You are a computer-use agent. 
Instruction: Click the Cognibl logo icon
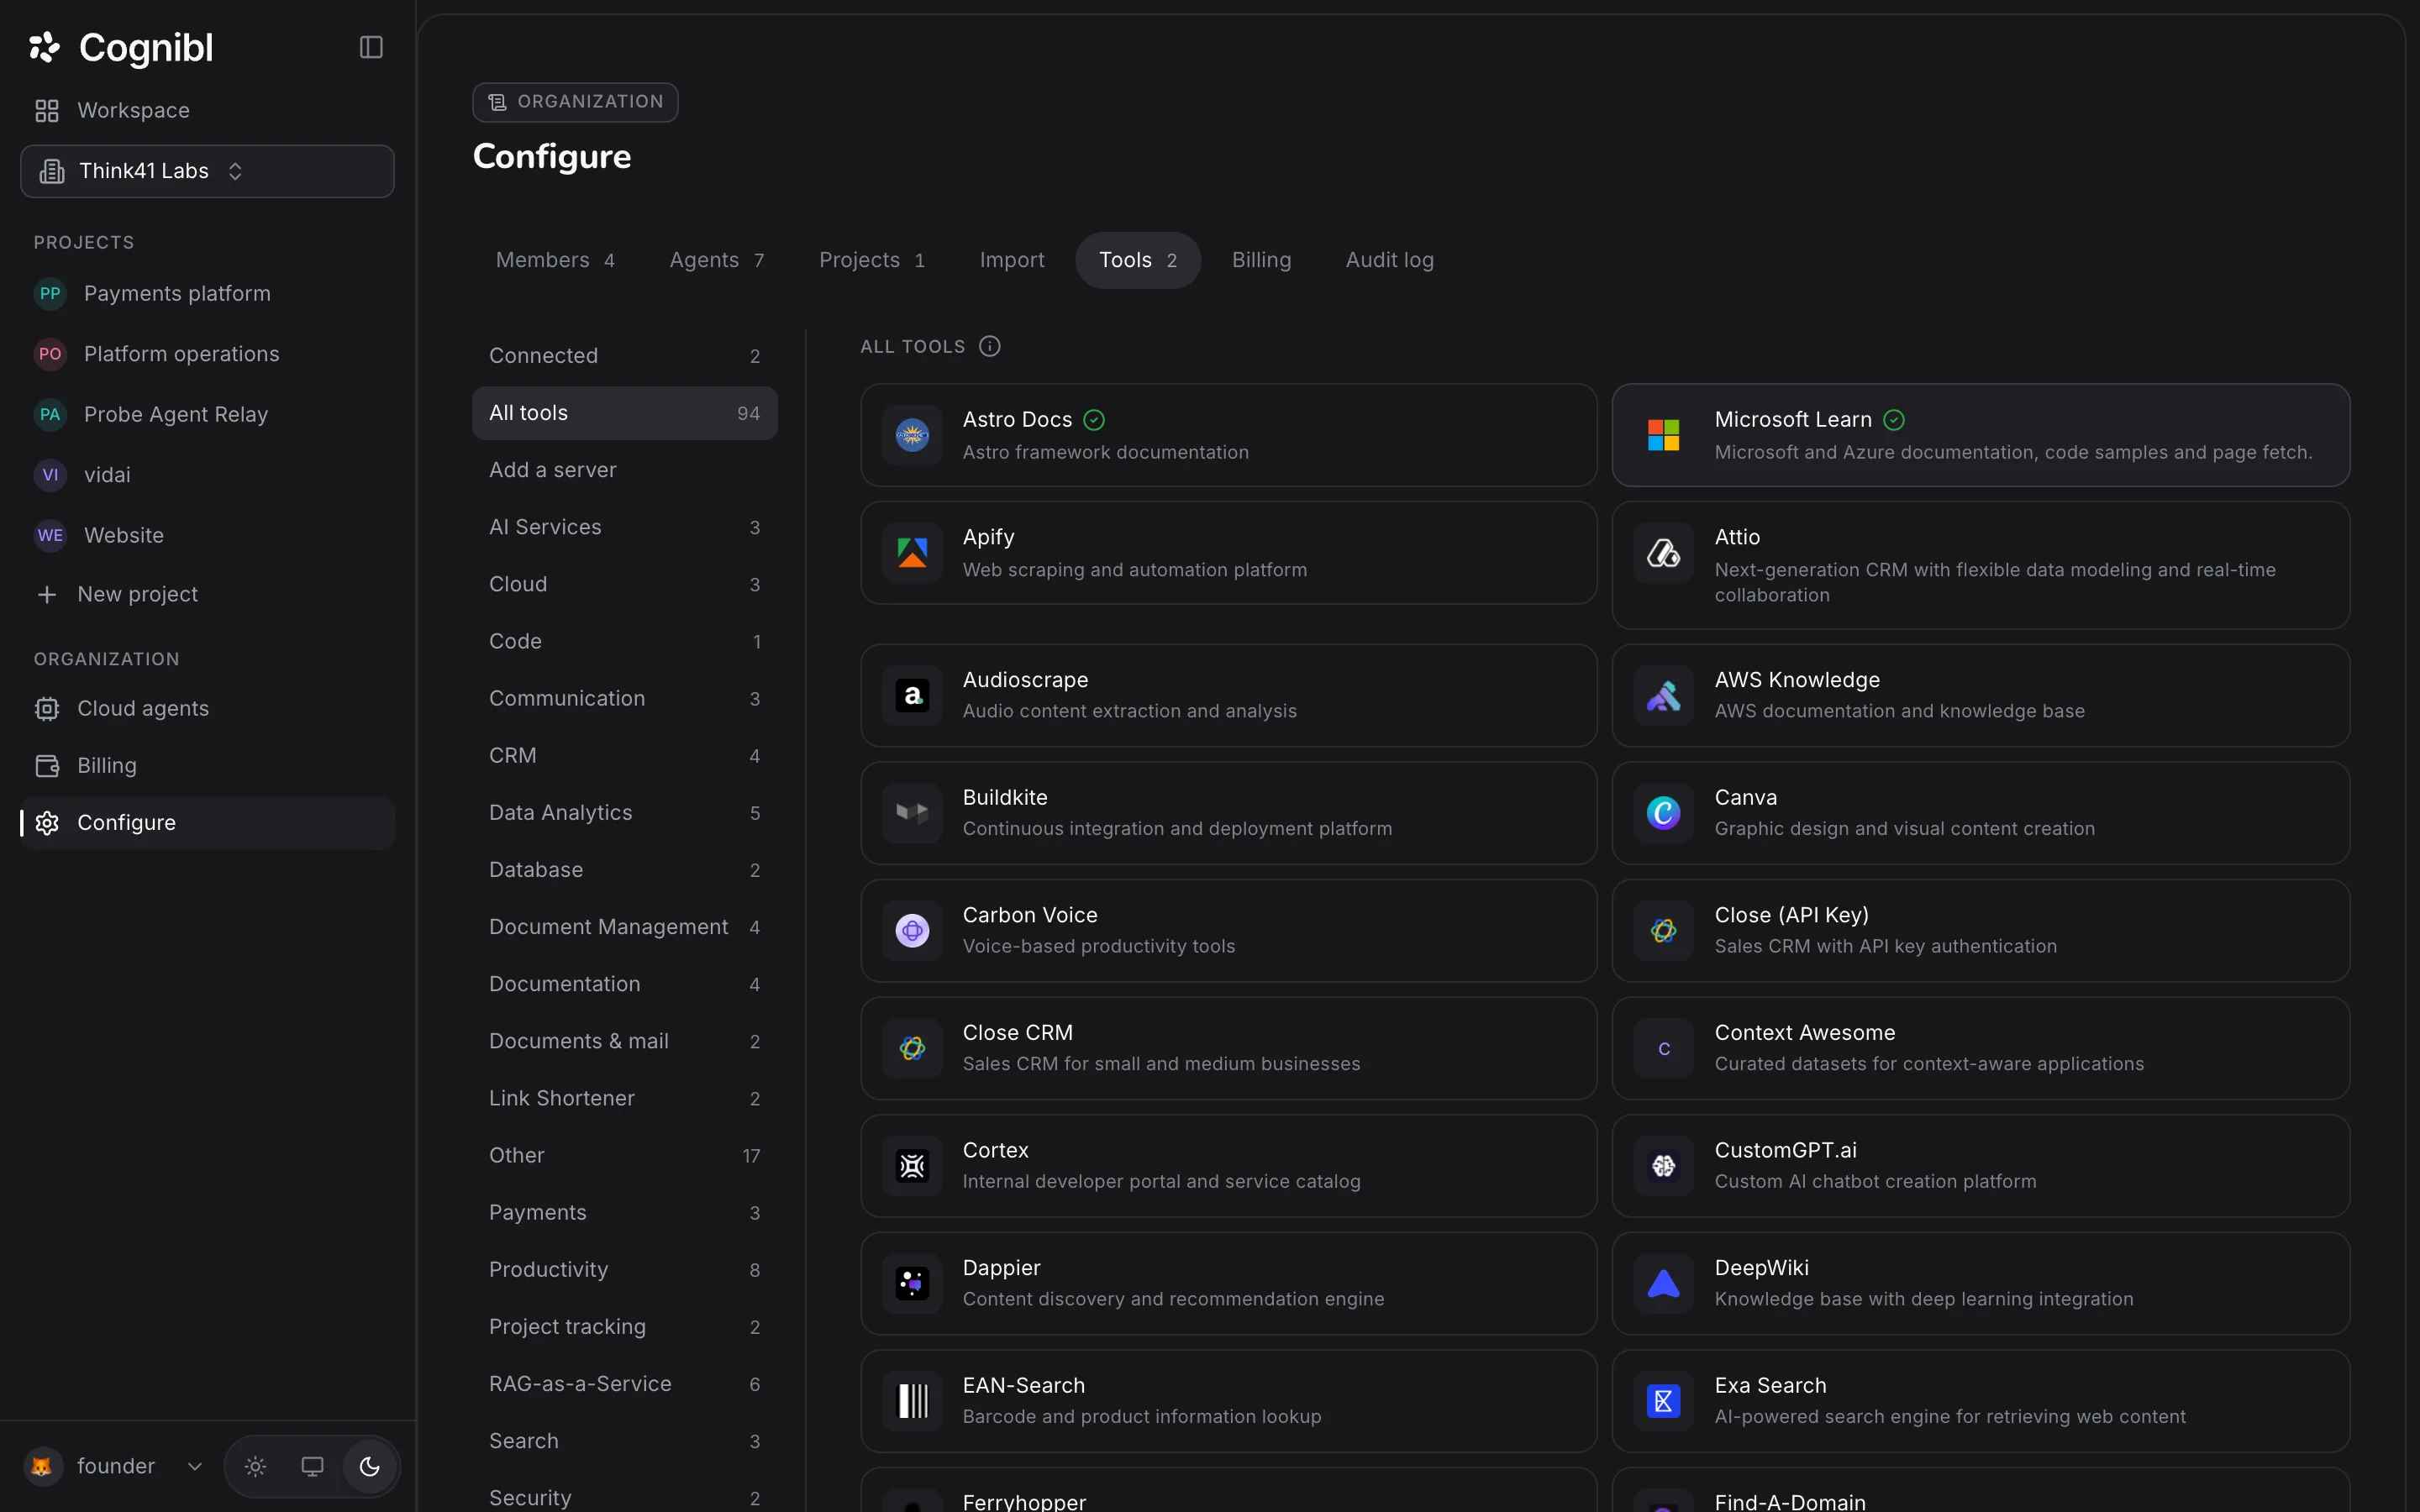pos(44,47)
